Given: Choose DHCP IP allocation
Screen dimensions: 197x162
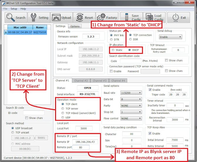Looking at the screenshot, I should (x=130, y=50).
